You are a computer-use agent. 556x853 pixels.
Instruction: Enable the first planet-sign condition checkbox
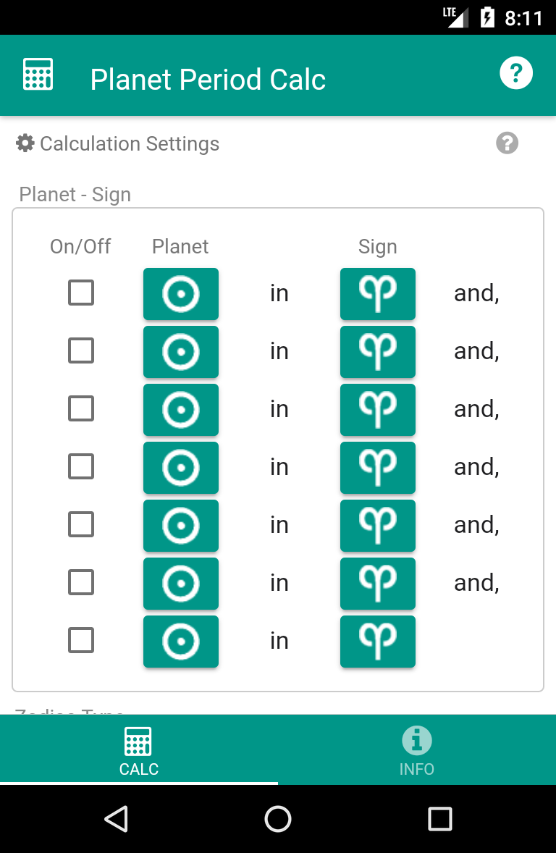pos(80,293)
